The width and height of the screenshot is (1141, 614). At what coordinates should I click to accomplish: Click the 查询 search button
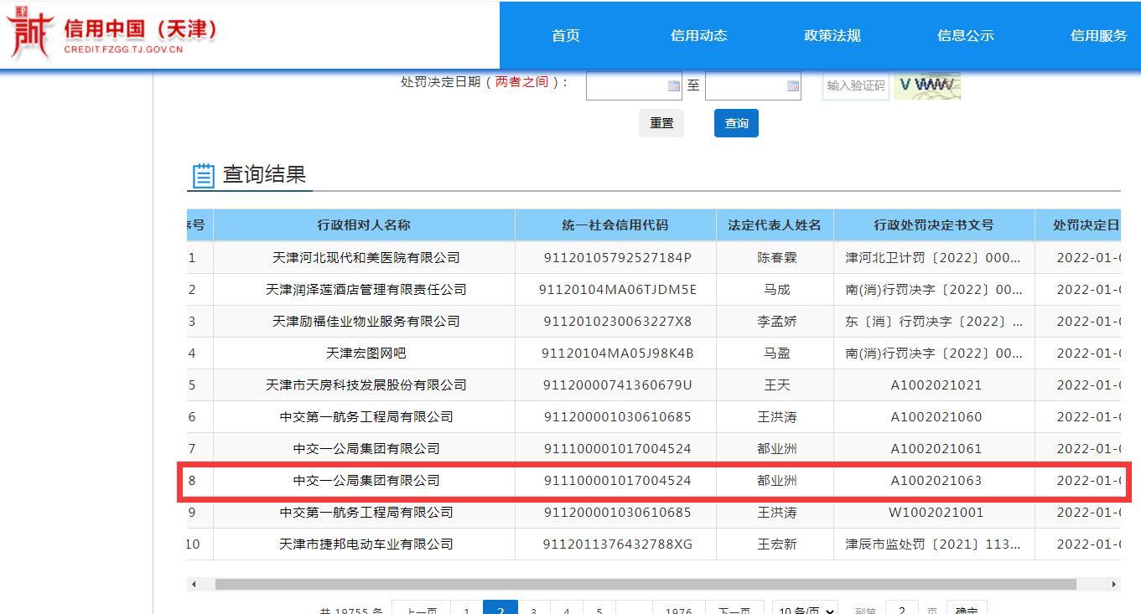click(x=736, y=123)
